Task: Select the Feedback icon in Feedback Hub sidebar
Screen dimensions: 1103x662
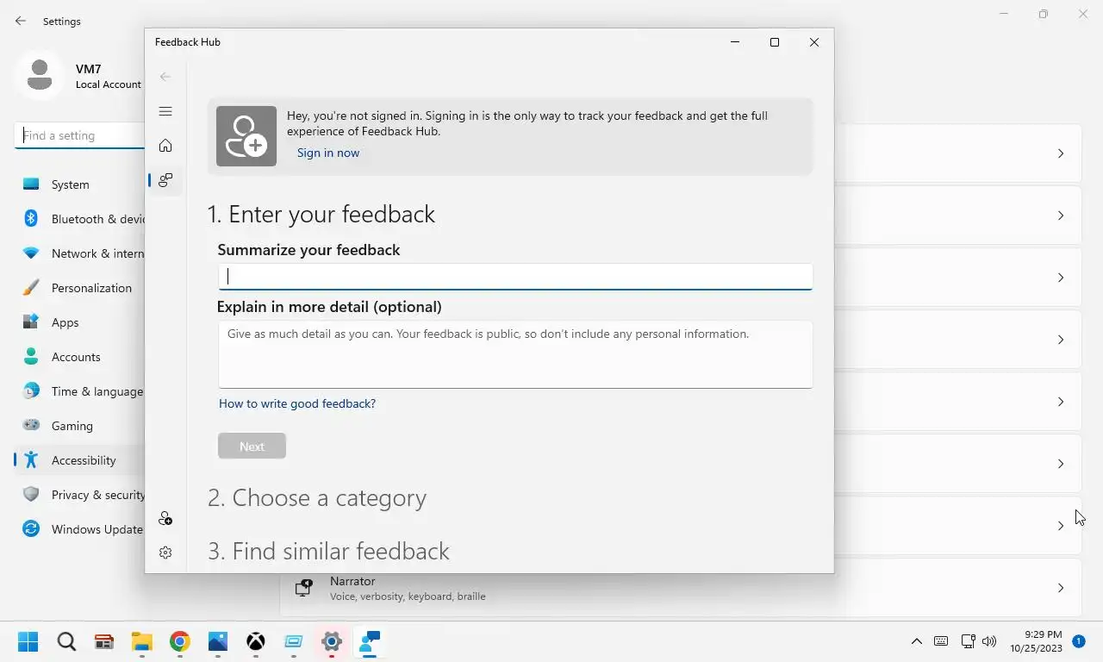Action: pos(165,180)
